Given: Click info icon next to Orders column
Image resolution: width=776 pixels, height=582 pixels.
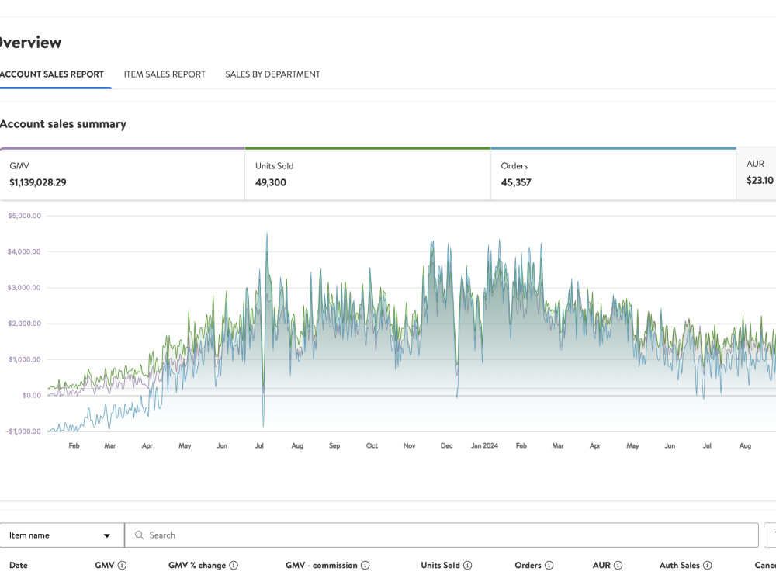Looking at the screenshot, I should 549,565.
